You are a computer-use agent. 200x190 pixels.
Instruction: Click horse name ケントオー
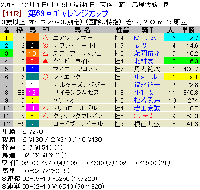point(67,100)
